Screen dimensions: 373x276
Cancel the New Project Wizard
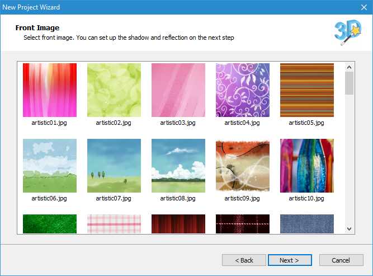pos(341,260)
